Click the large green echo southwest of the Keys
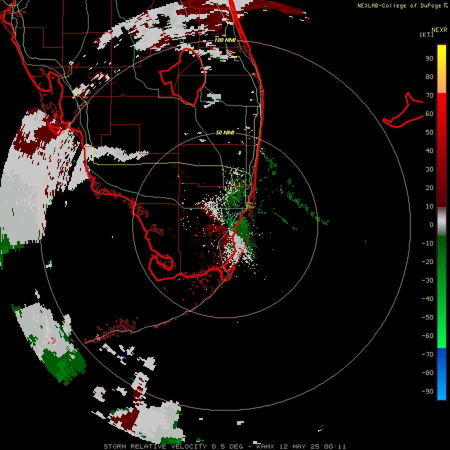This screenshot has height=450, width=450. click(65, 366)
